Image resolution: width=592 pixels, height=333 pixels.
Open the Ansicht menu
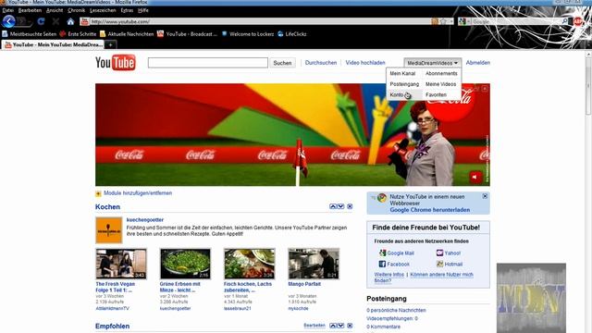click(55, 10)
